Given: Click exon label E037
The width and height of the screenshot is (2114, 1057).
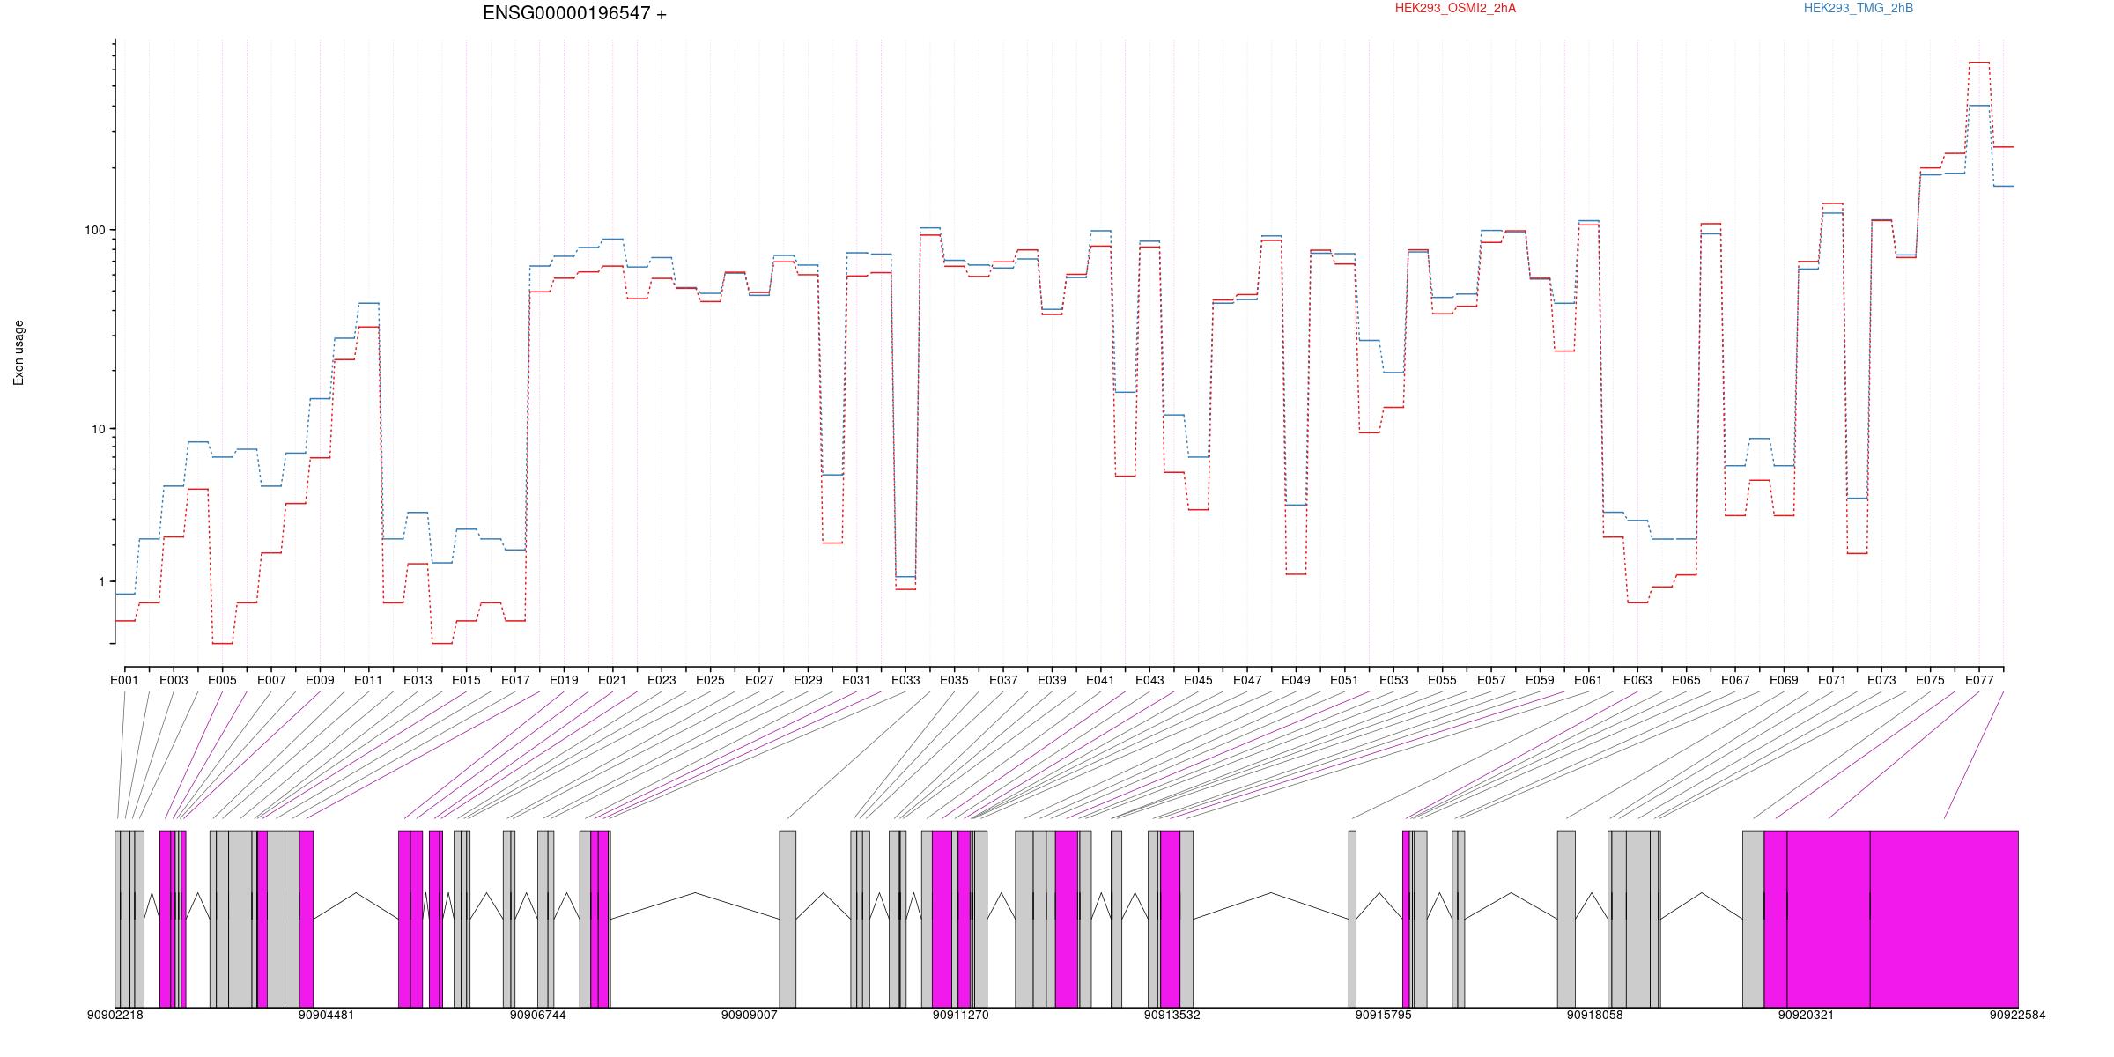Looking at the screenshot, I should pyautogui.click(x=1003, y=680).
